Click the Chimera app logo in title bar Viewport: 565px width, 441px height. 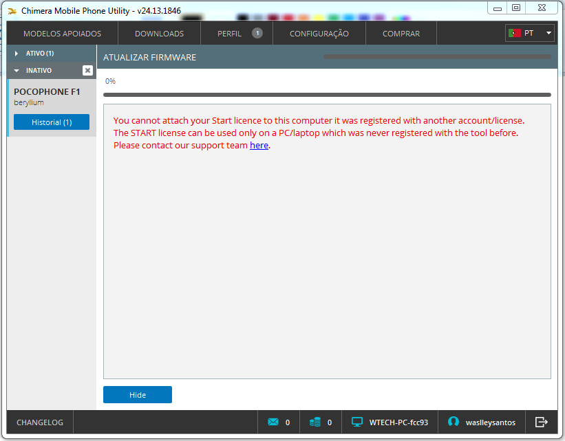(12, 11)
